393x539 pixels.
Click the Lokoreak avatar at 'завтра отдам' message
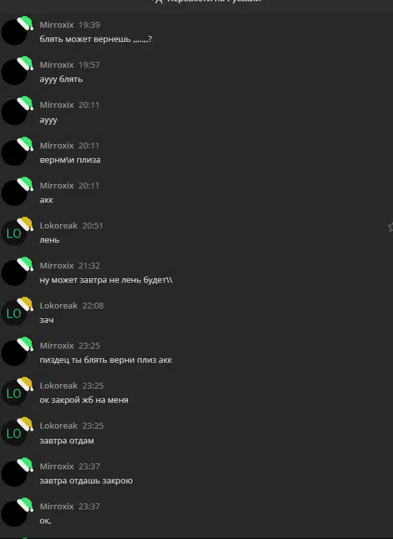point(14,433)
